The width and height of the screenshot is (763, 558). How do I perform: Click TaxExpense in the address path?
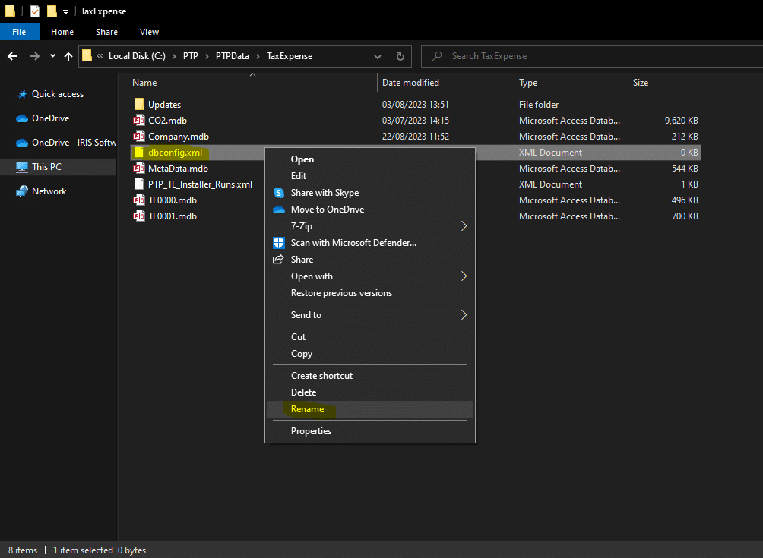tap(290, 56)
